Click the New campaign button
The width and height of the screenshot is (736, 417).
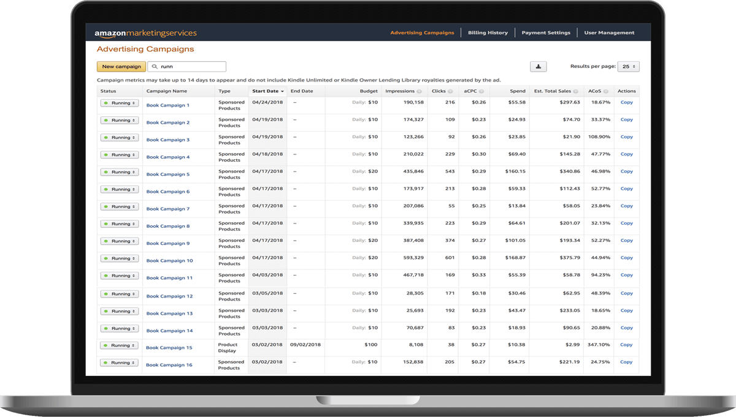tap(120, 66)
